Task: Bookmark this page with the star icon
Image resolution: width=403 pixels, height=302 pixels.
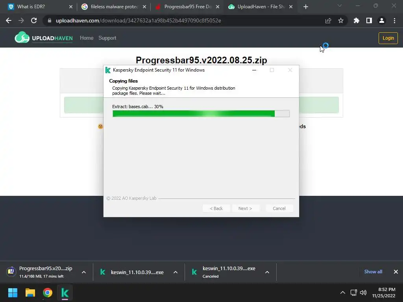Action: [341, 20]
